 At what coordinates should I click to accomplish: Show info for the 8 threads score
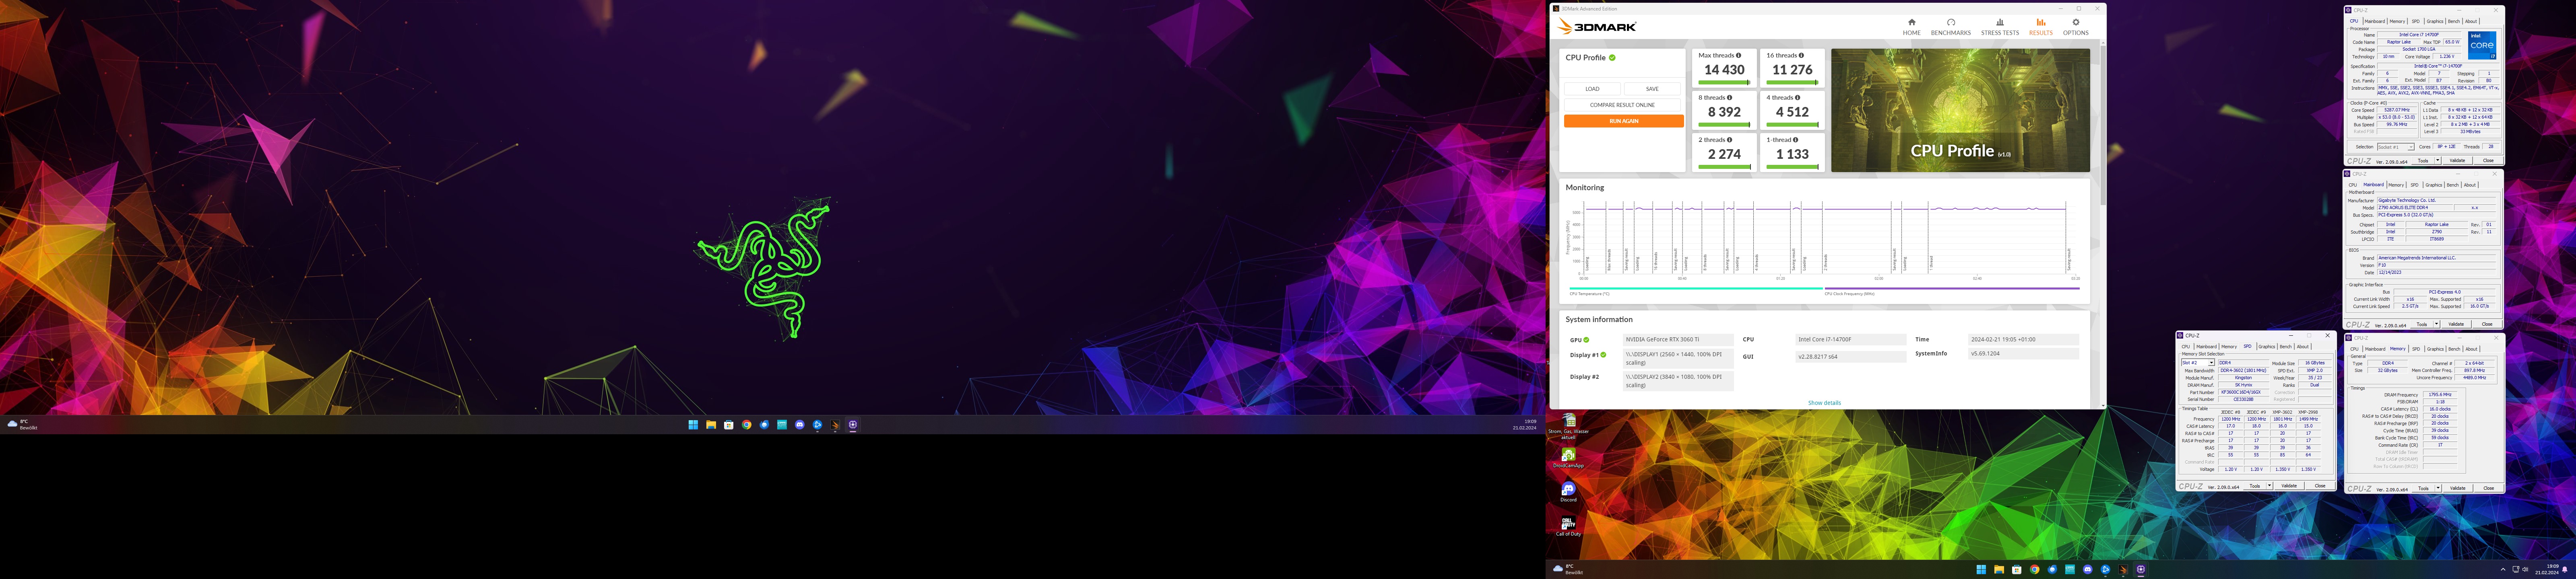[x=1730, y=98]
